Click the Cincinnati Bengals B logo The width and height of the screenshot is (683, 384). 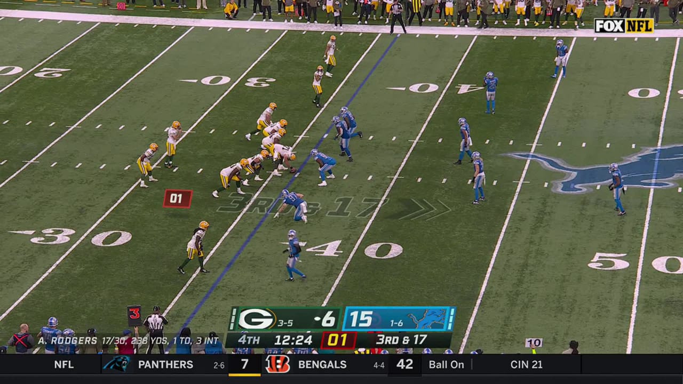pyautogui.click(x=277, y=364)
